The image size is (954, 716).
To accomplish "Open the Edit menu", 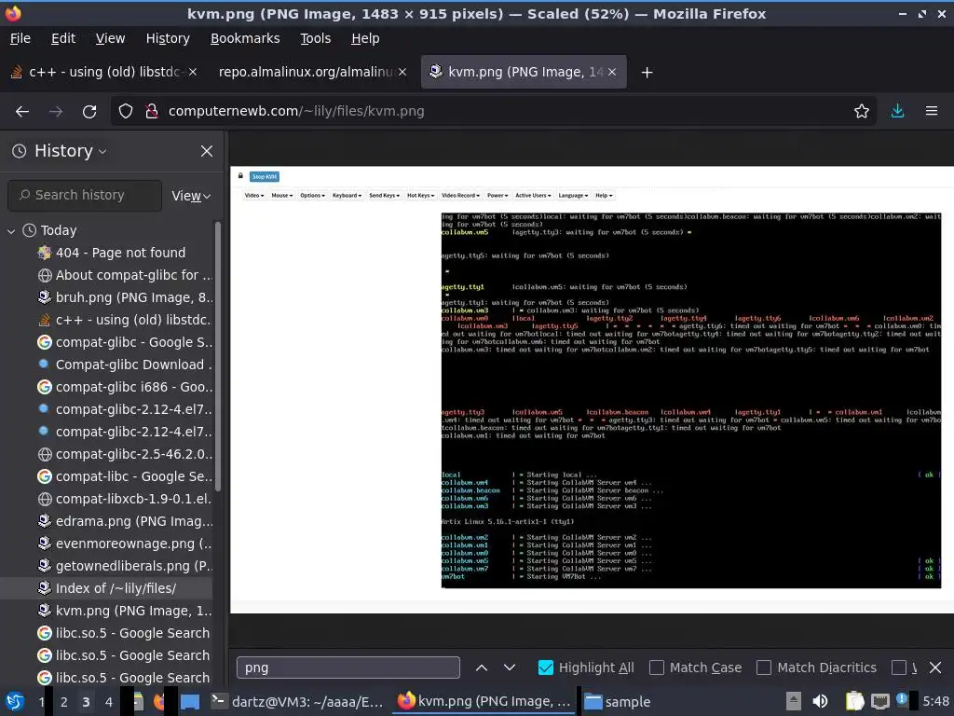I will [63, 38].
